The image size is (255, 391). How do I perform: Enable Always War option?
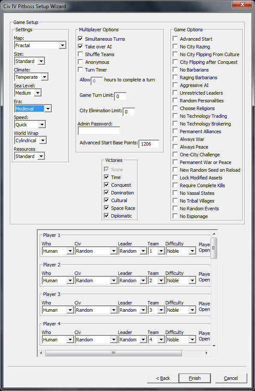coord(176,139)
